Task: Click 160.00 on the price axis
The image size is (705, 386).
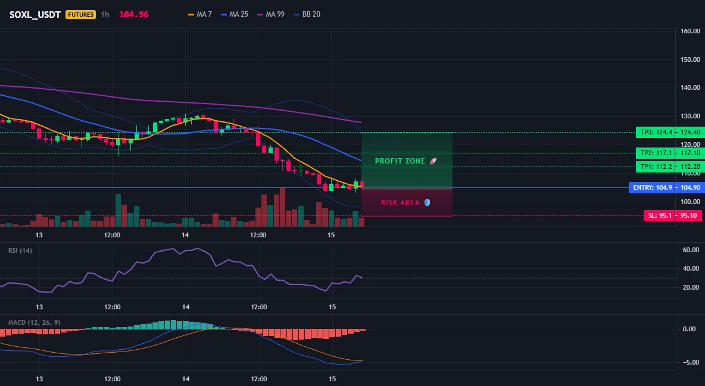Action: pyautogui.click(x=690, y=31)
